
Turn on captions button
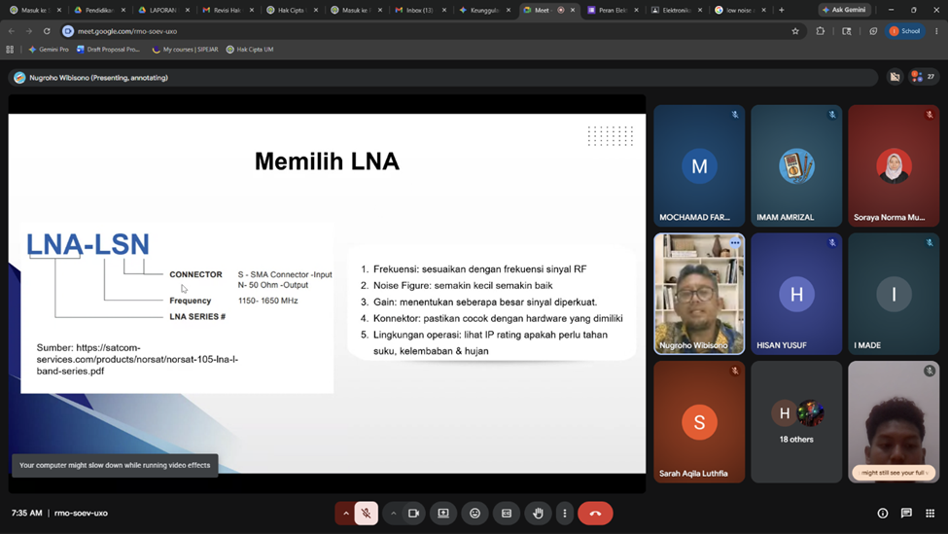click(507, 514)
